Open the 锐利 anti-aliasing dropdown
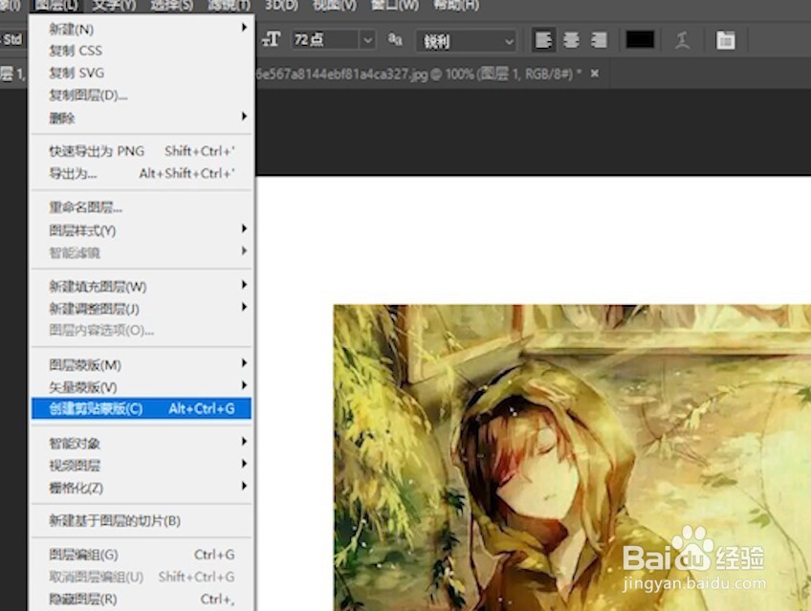 467,40
